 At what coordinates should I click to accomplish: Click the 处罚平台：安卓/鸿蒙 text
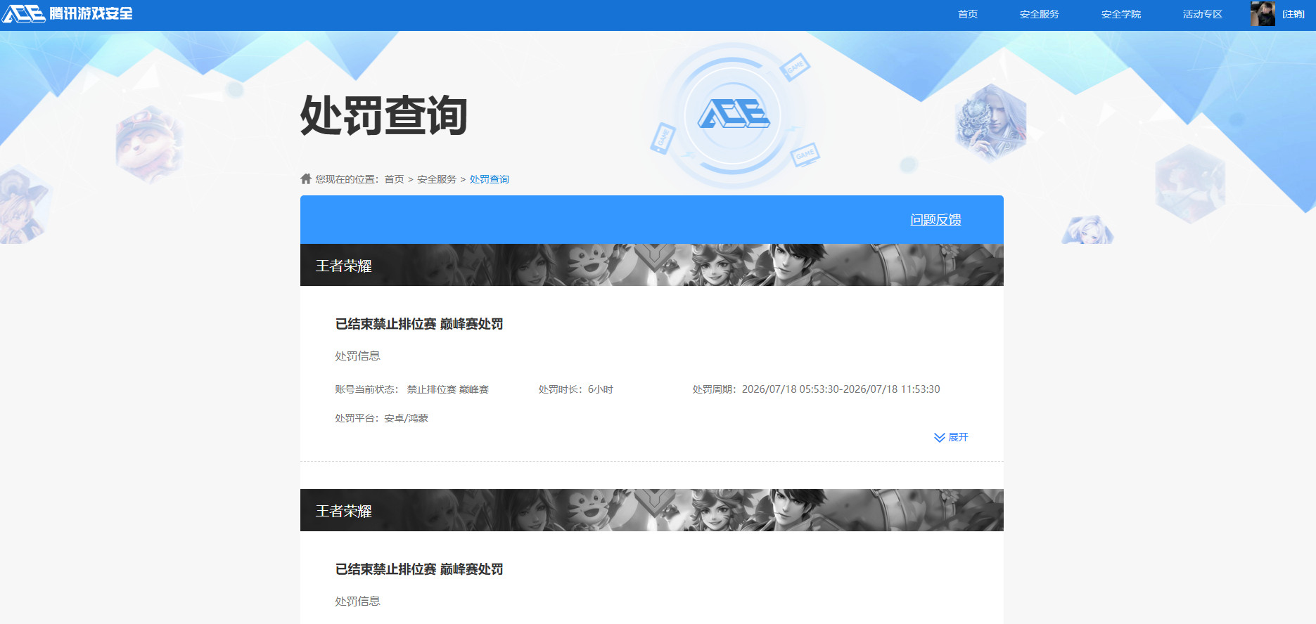click(381, 418)
